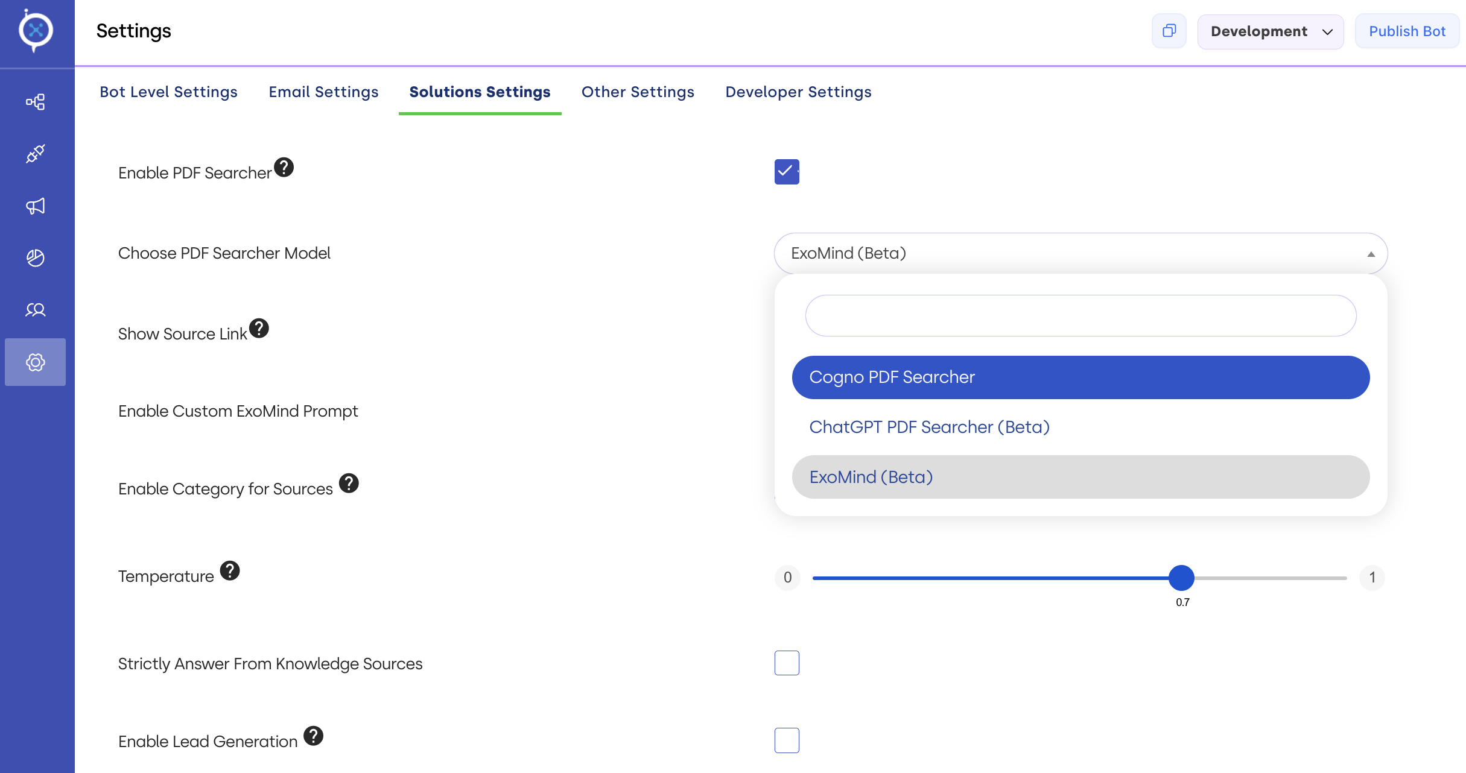The image size is (1466, 773).
Task: Switch to Bot Level Settings tab
Action: click(x=168, y=92)
